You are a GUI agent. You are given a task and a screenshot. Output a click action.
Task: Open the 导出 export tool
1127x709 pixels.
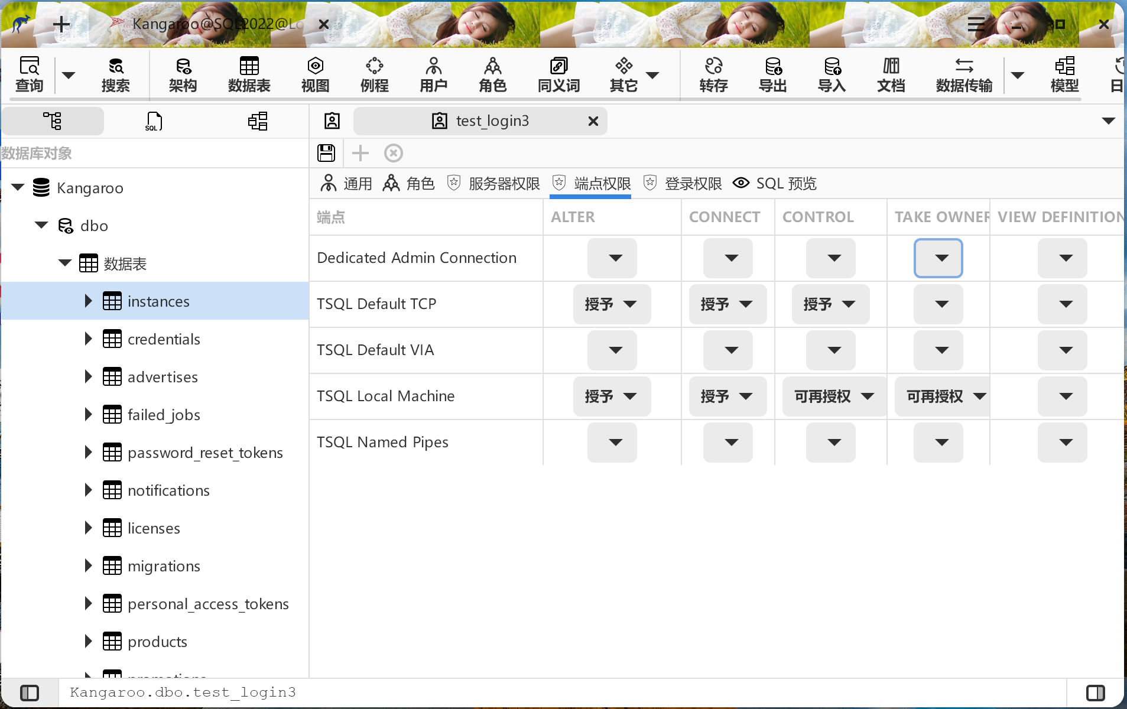click(x=772, y=74)
